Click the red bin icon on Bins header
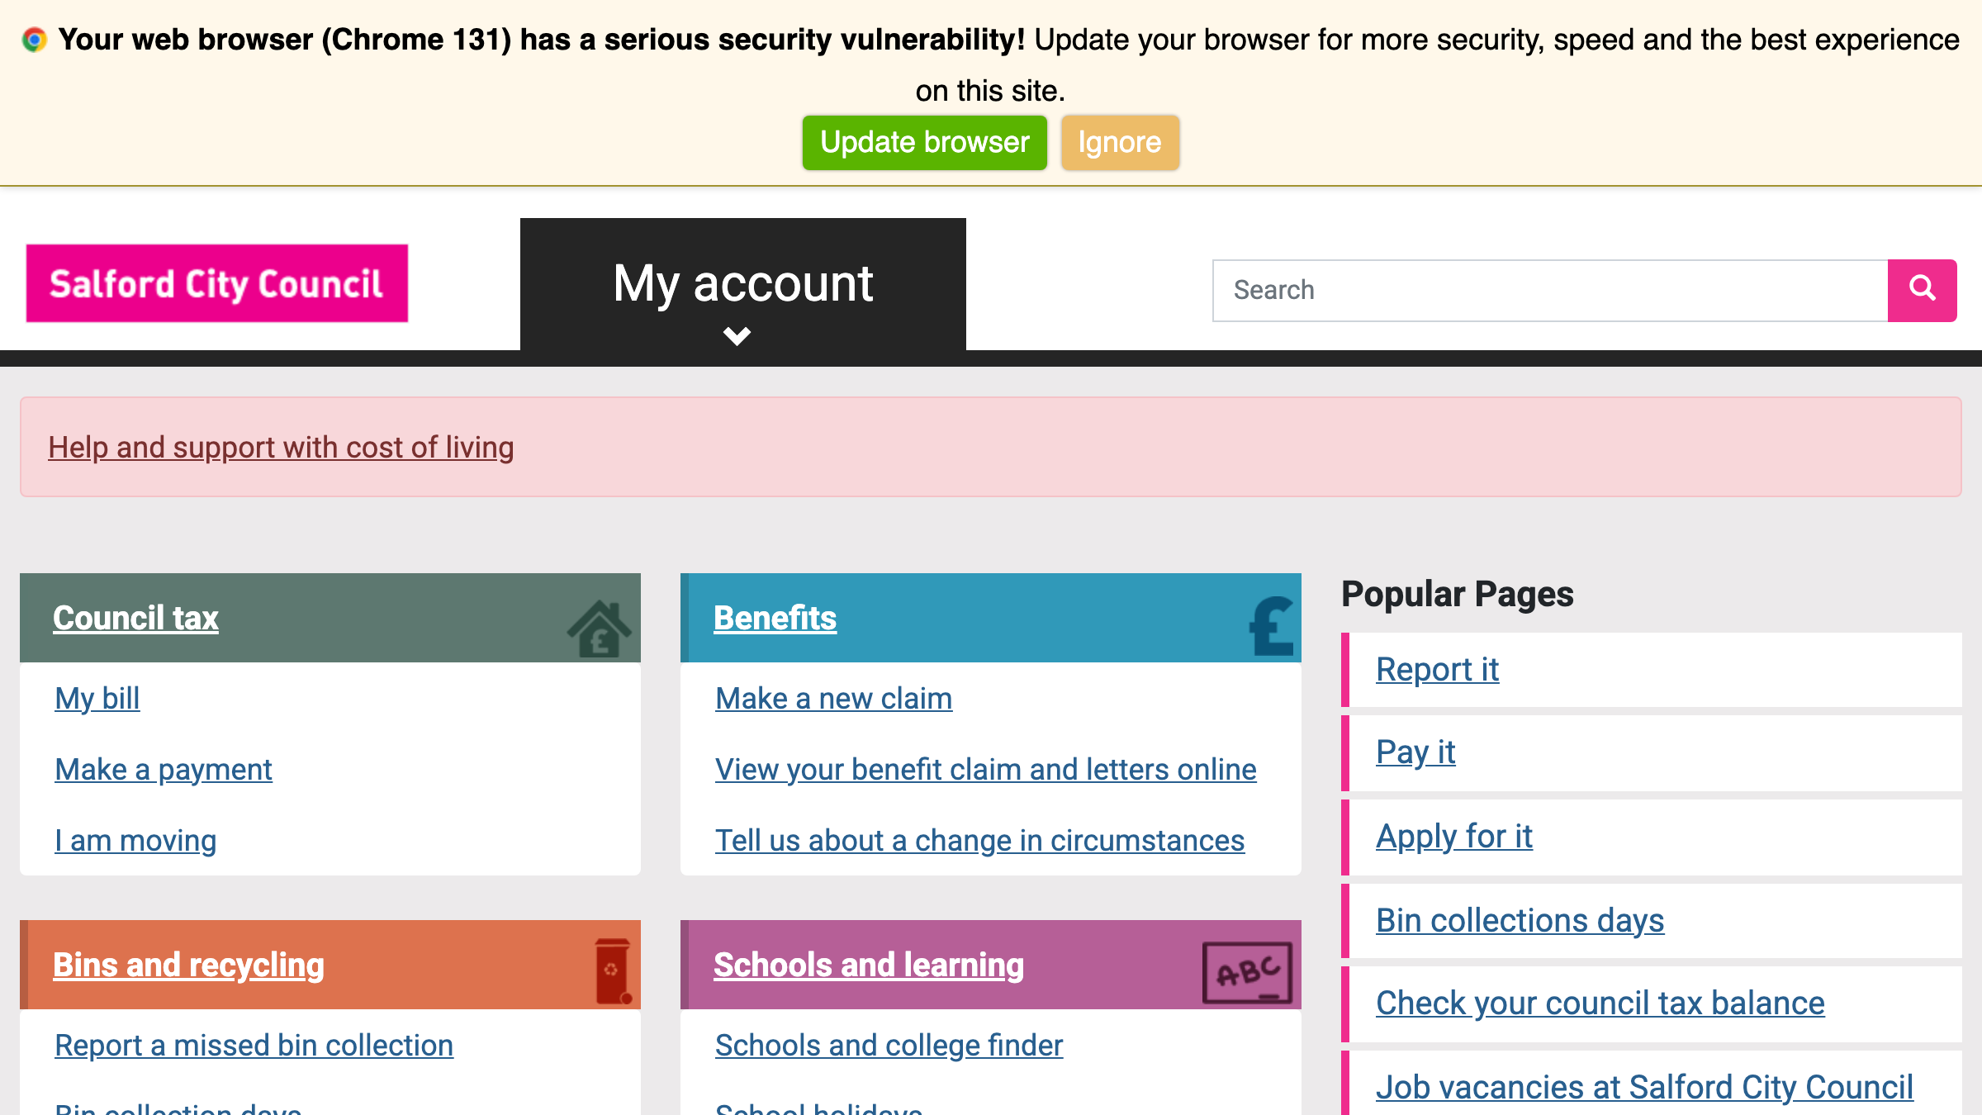This screenshot has height=1115, width=1982. pyautogui.click(x=613, y=971)
